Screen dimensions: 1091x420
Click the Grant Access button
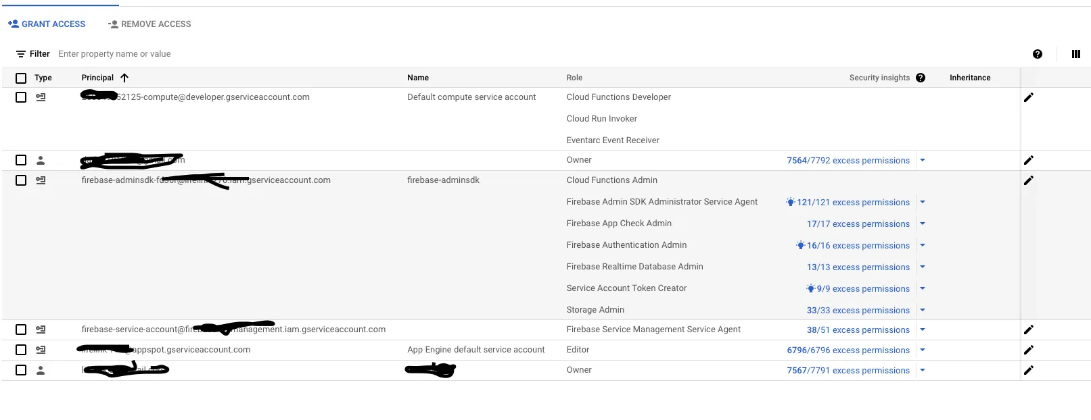pyautogui.click(x=47, y=24)
